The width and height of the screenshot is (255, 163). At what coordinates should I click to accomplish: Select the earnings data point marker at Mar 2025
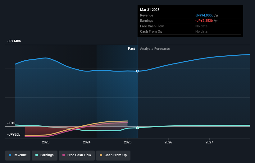[x=138, y=128]
